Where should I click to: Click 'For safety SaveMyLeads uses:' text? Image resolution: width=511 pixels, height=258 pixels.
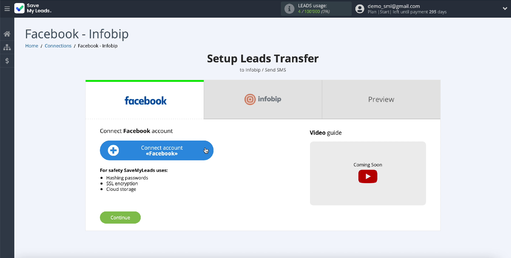134,170
